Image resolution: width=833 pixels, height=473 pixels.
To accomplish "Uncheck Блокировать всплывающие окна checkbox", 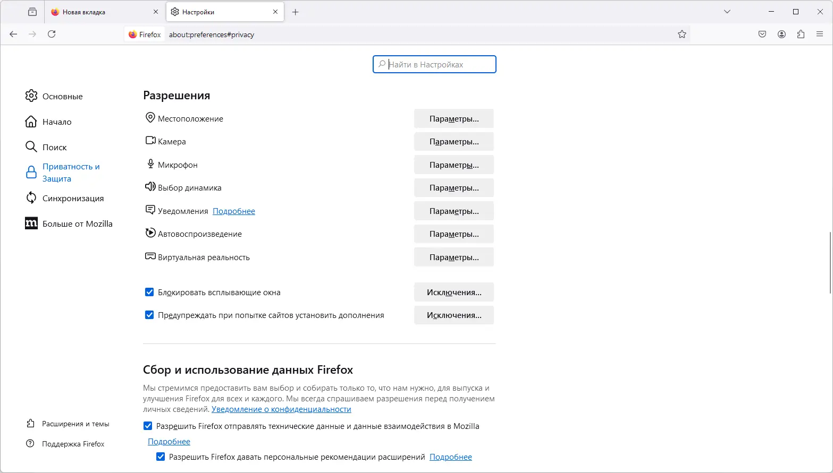I will pos(149,292).
